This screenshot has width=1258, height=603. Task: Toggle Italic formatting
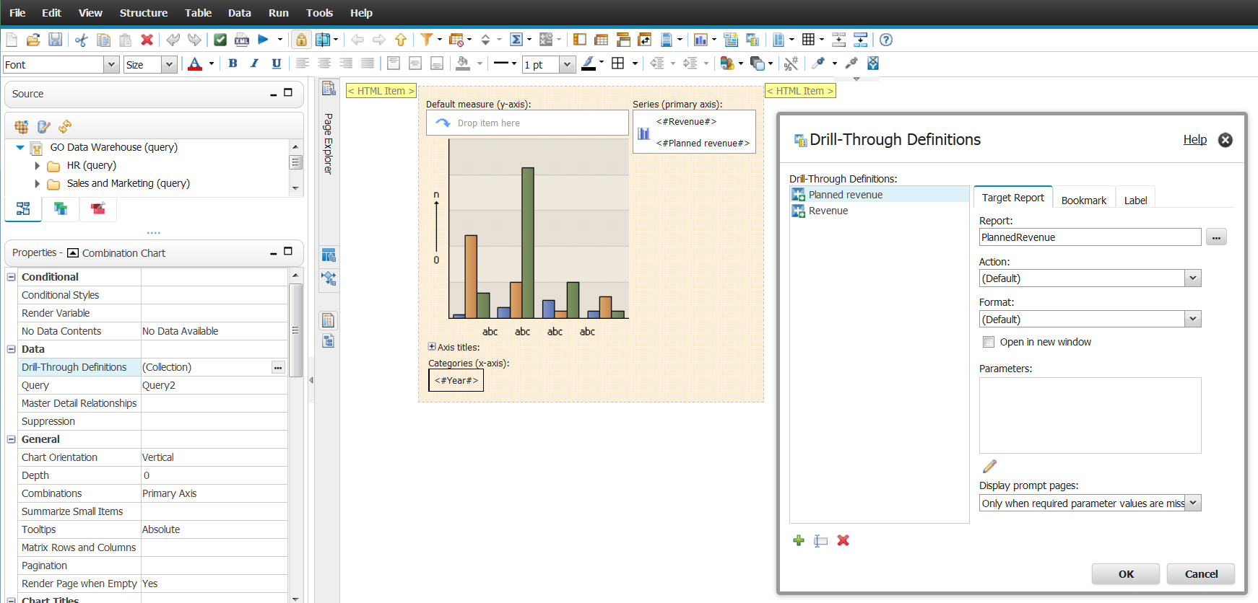(x=254, y=63)
